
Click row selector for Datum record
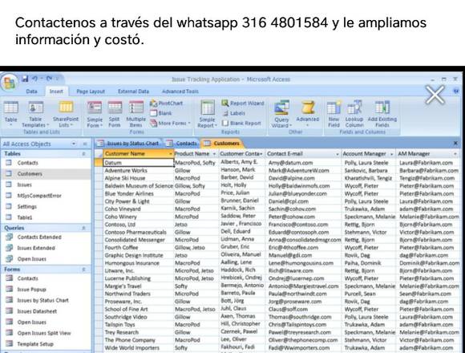coord(99,163)
